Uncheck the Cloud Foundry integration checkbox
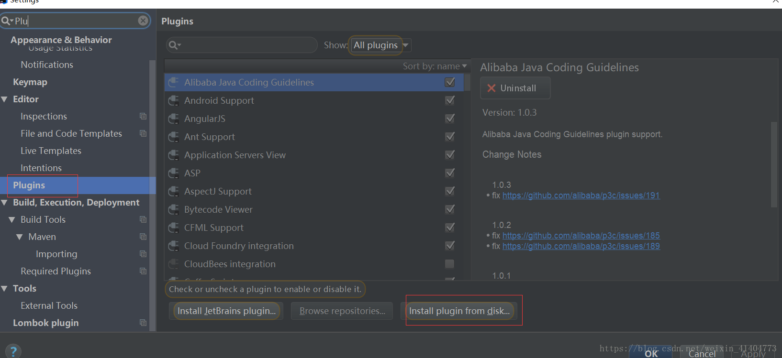 point(450,246)
